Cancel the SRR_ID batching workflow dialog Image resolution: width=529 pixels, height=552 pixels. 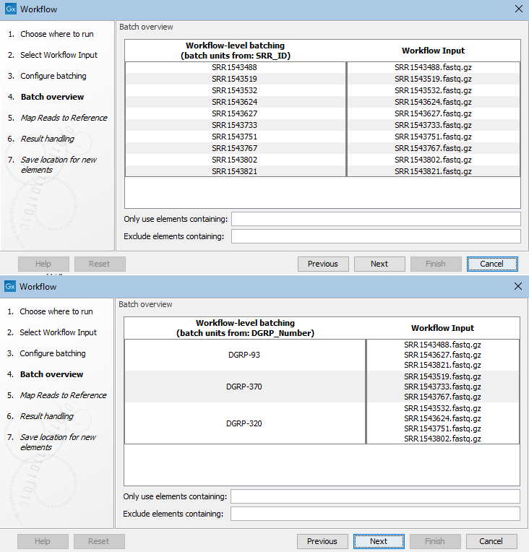pos(491,264)
